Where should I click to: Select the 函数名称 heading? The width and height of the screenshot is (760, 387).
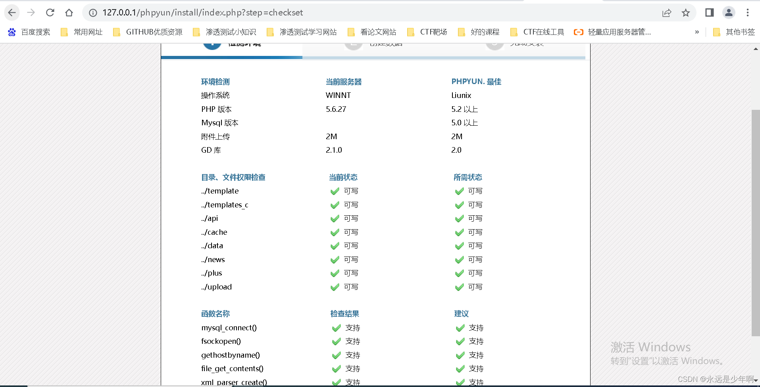(215, 314)
